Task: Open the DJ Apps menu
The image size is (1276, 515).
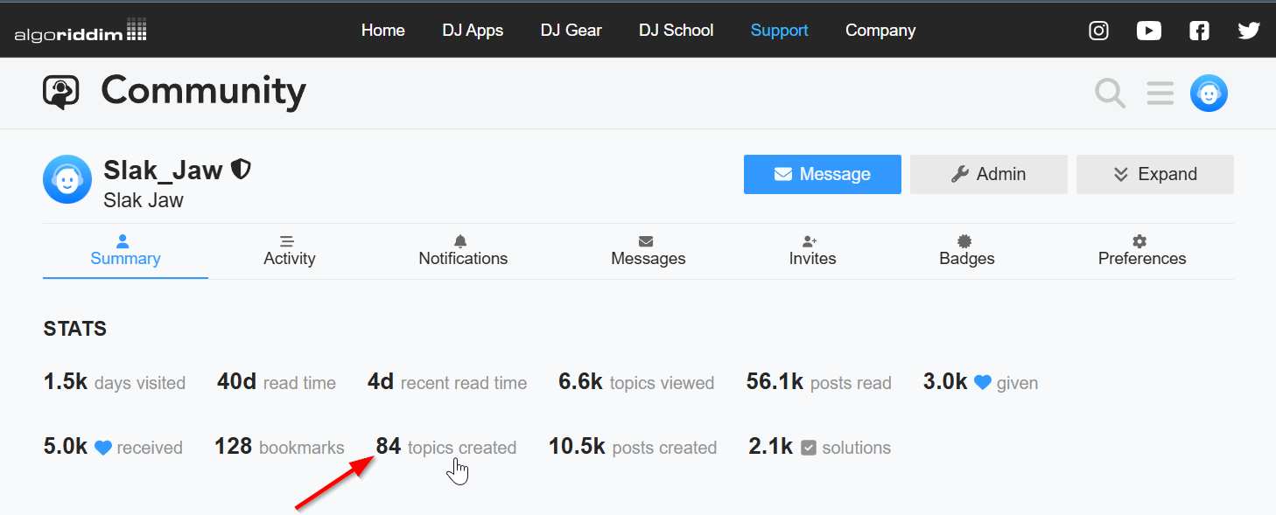Action: [x=473, y=31]
